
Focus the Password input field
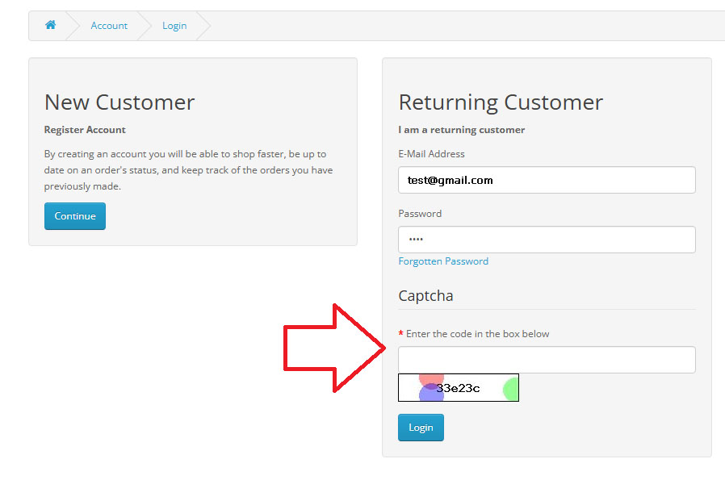pos(547,240)
